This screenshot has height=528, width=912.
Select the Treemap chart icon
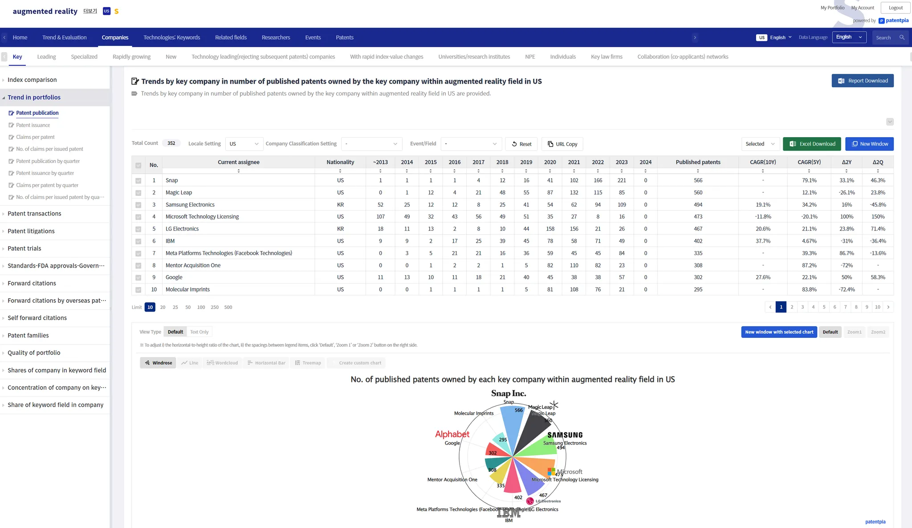[x=297, y=363]
